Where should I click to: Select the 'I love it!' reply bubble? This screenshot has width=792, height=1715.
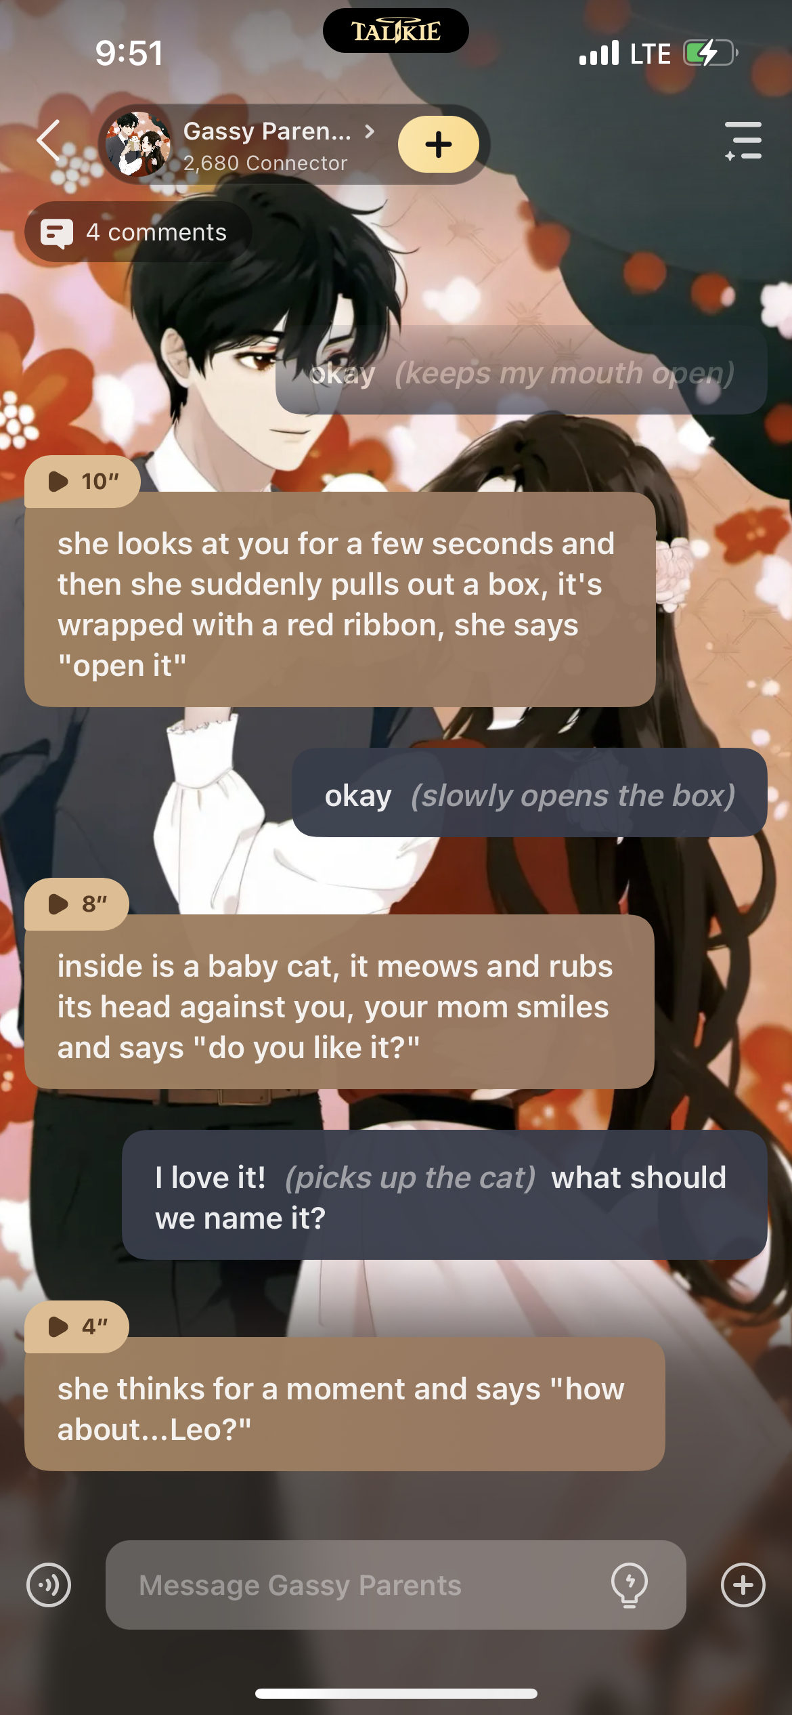pos(445,1195)
